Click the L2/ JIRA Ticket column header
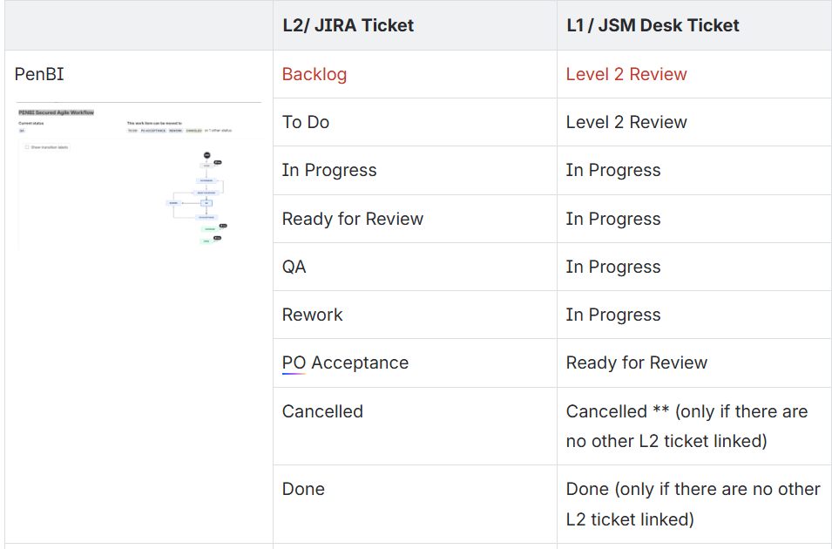Image resolution: width=832 pixels, height=549 pixels. (x=348, y=25)
